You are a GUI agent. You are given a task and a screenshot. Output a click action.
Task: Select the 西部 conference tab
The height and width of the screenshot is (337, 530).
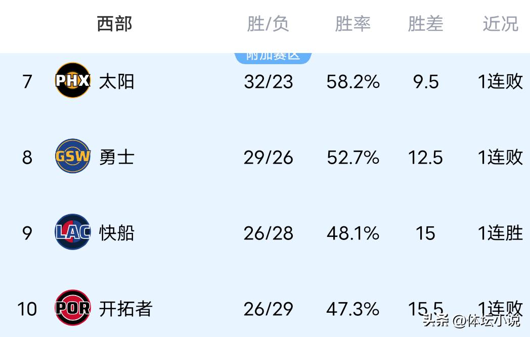114,24
